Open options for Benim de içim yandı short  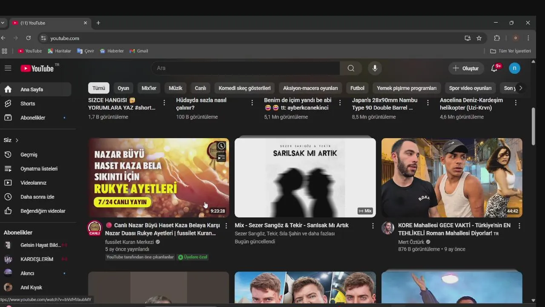[x=340, y=103]
